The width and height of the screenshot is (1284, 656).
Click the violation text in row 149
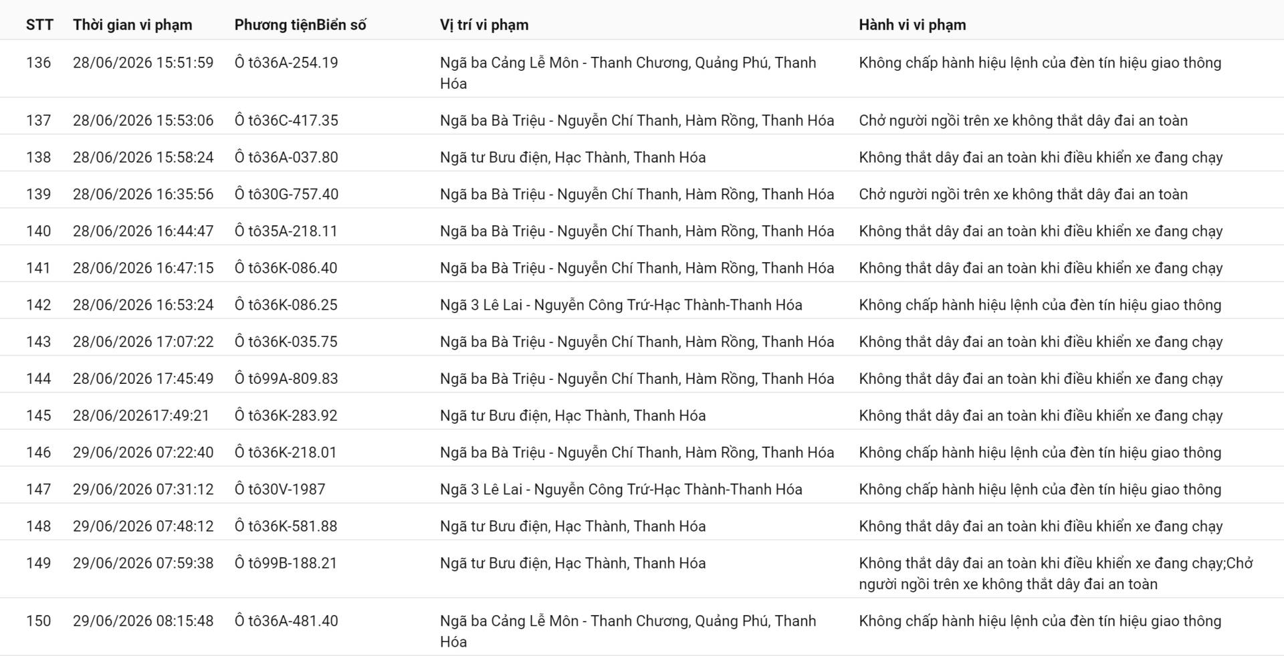(1055, 573)
